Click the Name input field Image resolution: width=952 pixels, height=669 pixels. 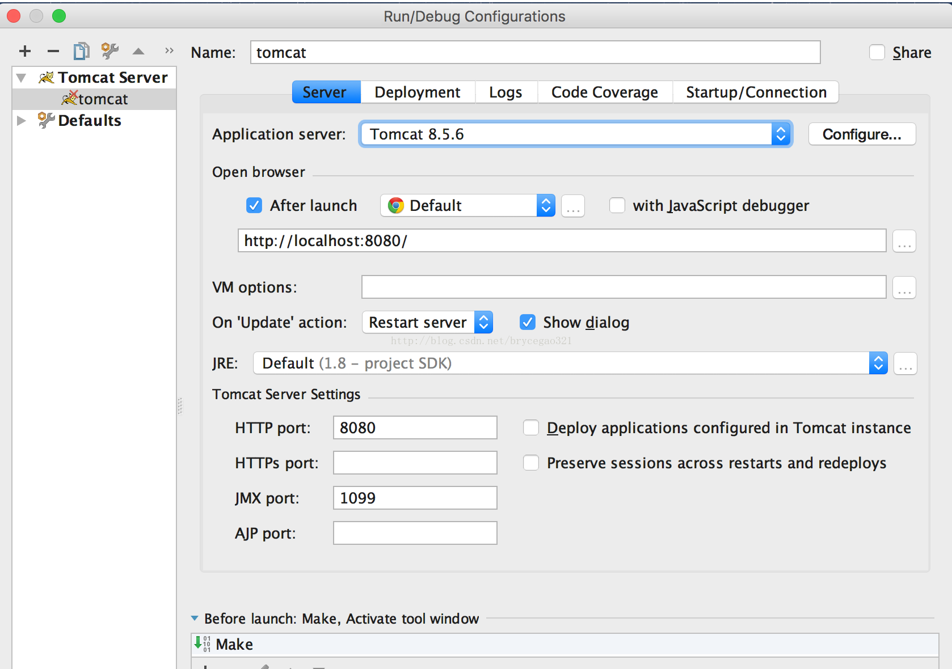click(536, 52)
